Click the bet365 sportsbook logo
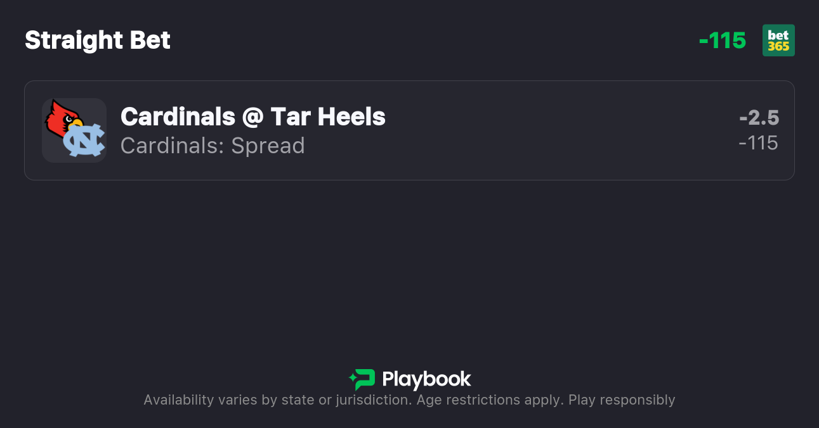Image resolution: width=819 pixels, height=428 pixels. tap(778, 41)
